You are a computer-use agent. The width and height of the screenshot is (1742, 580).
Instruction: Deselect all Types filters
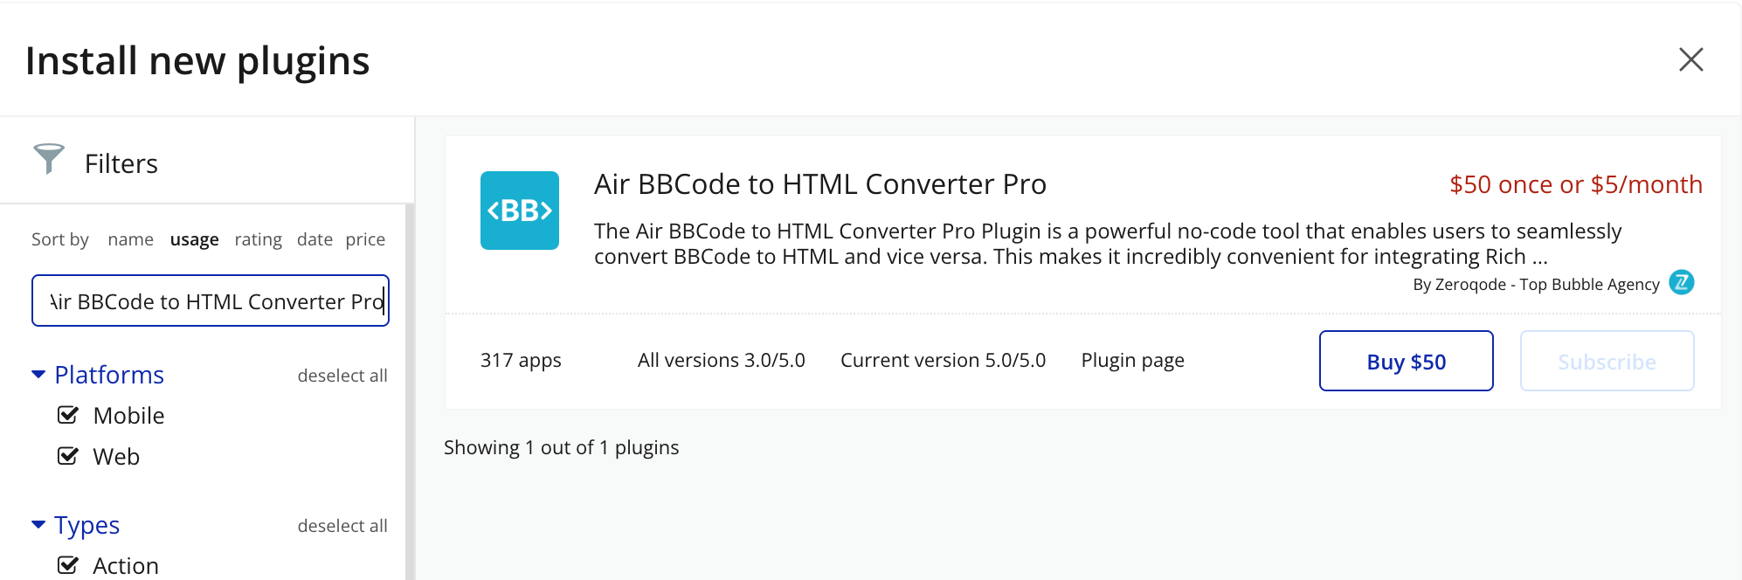(x=342, y=526)
